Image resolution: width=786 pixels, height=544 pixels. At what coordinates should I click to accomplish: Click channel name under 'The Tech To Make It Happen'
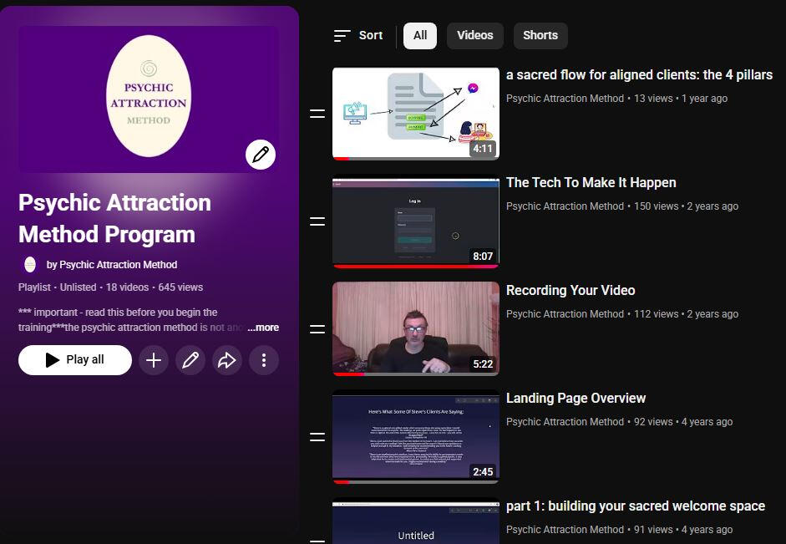pyautogui.click(x=565, y=206)
